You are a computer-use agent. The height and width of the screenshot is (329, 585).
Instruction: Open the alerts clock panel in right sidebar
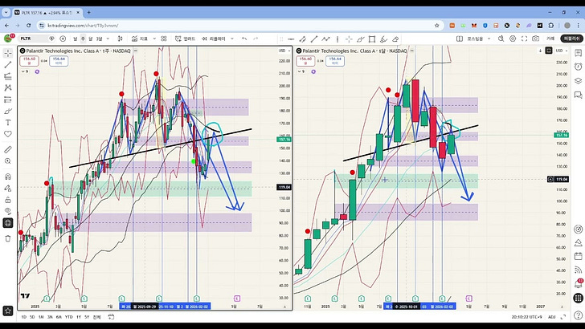click(x=579, y=67)
